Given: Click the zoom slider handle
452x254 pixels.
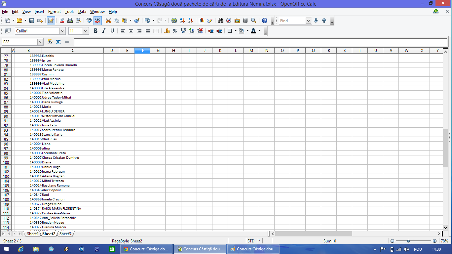Looking at the screenshot, I should (x=408, y=241).
